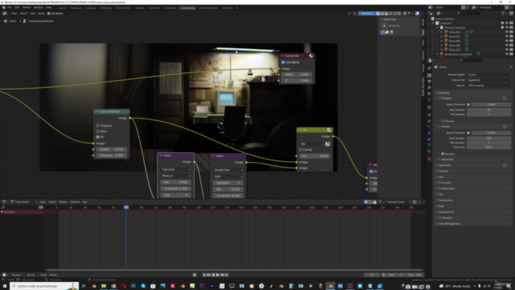This screenshot has height=290, width=515.
Task: Adjust the Alpha value on Composite node
Action: tap(297, 75)
